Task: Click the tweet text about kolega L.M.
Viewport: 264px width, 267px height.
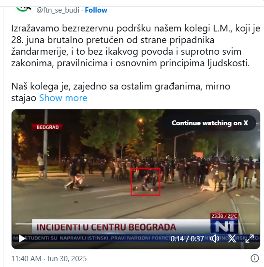Action: [136, 45]
